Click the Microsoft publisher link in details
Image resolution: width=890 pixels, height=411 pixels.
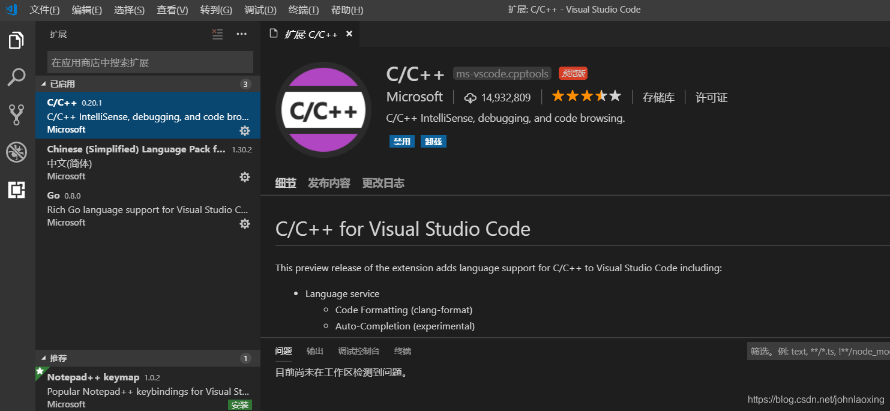tap(415, 97)
